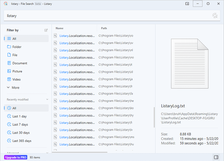Click file icon of Listary\hy row
The image size is (224, 161).
click(55, 115)
